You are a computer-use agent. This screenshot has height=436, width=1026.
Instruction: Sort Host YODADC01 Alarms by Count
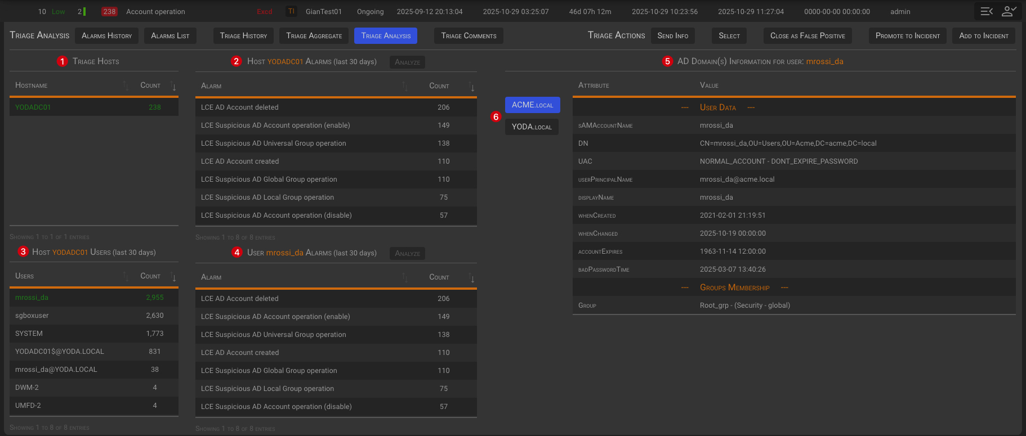click(472, 87)
